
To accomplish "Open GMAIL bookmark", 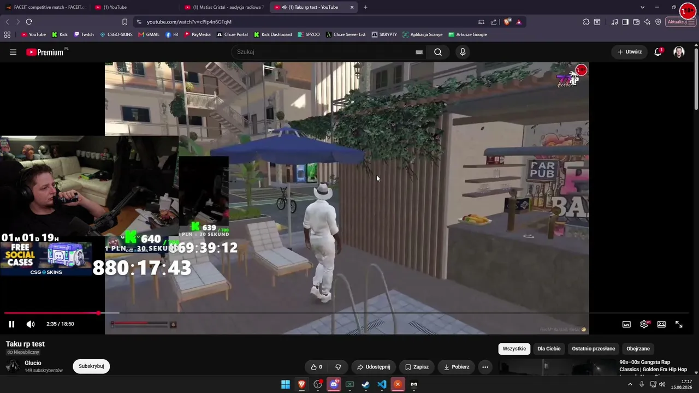I will point(149,34).
